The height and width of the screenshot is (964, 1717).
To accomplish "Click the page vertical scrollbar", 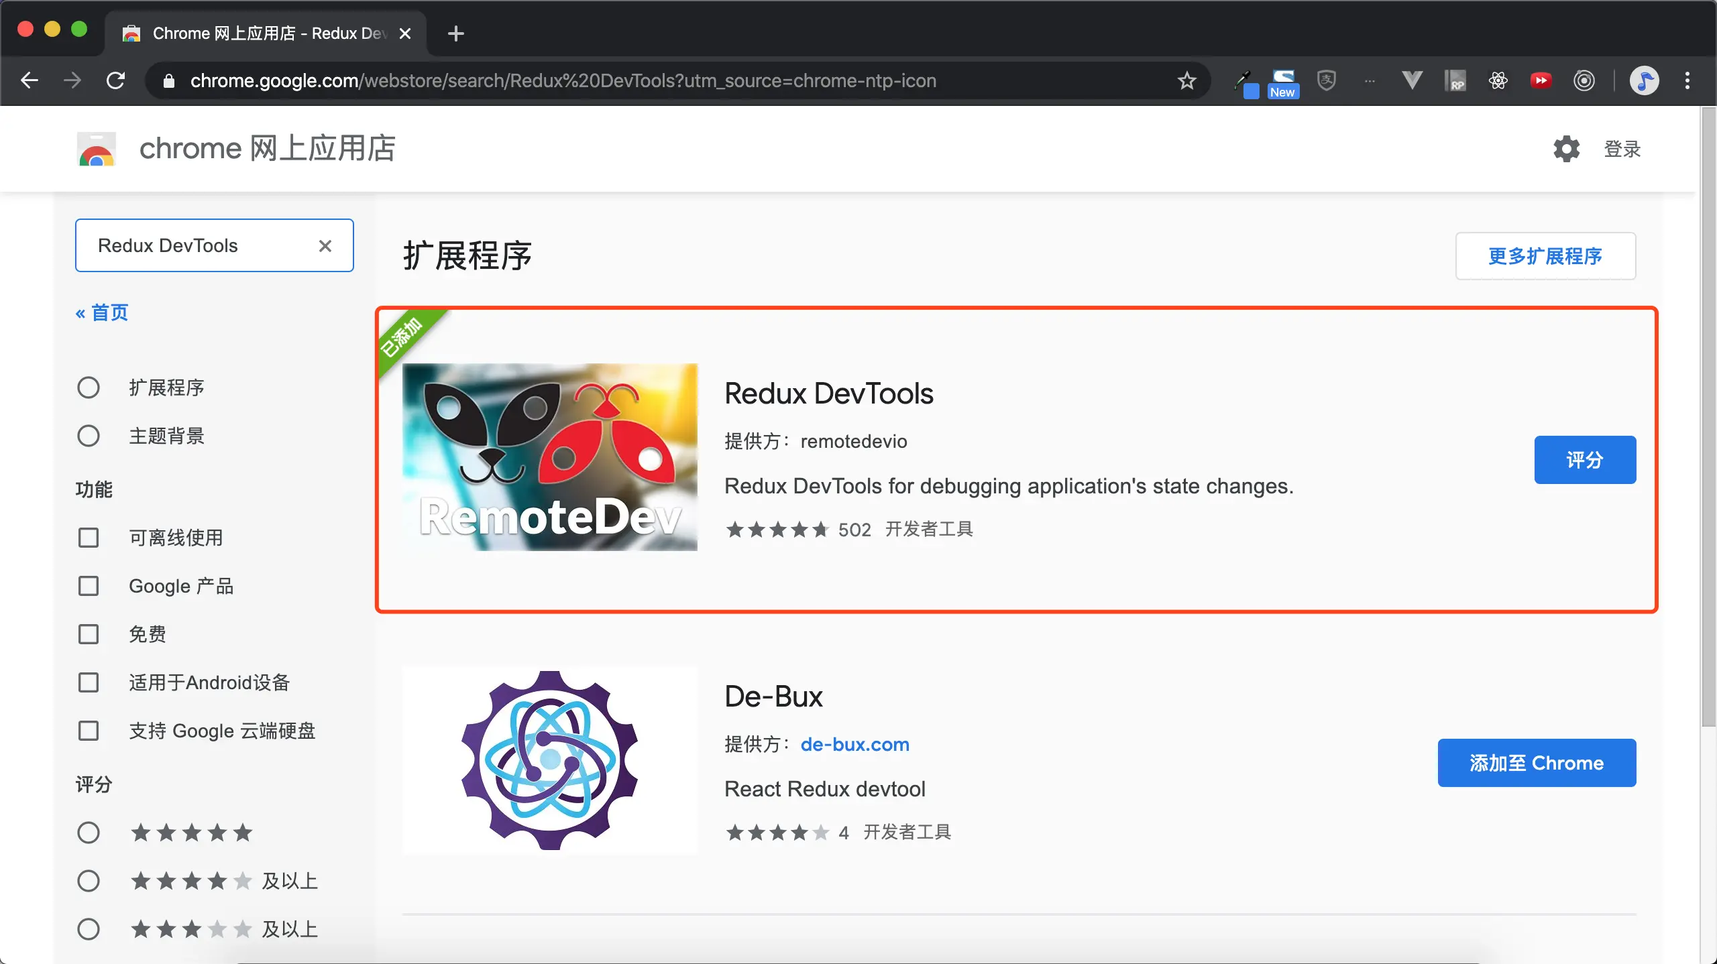I will (x=1708, y=416).
